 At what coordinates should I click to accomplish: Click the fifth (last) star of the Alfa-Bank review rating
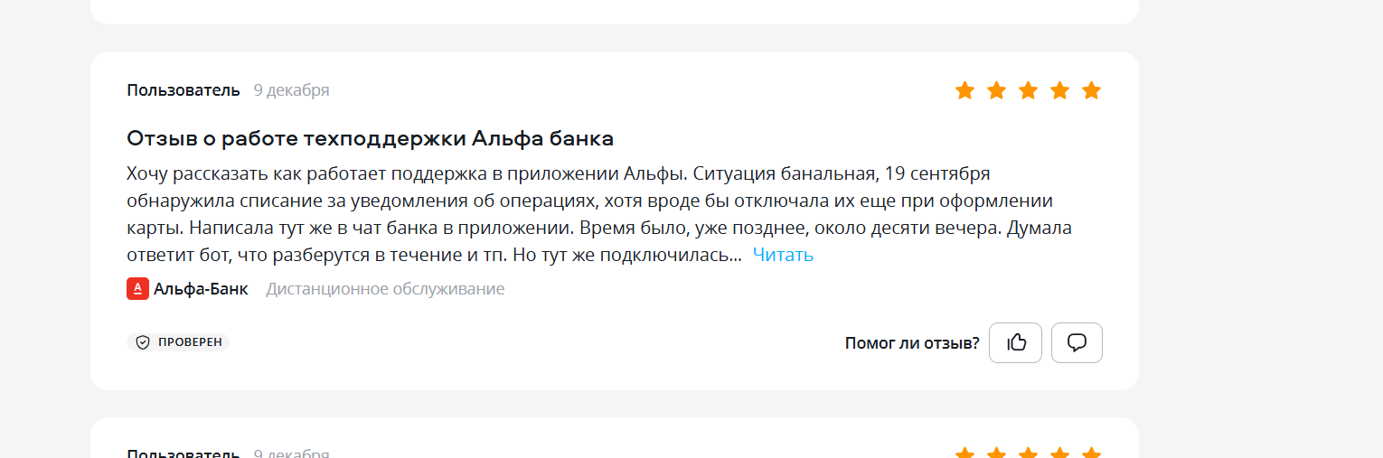coord(1092,90)
